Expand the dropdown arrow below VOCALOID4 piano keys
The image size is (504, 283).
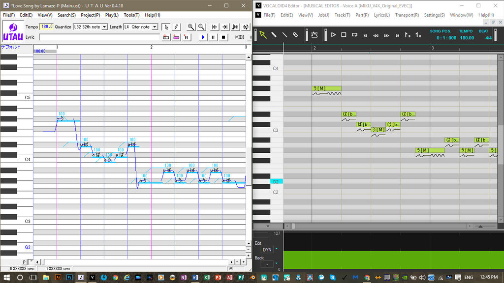point(268,226)
